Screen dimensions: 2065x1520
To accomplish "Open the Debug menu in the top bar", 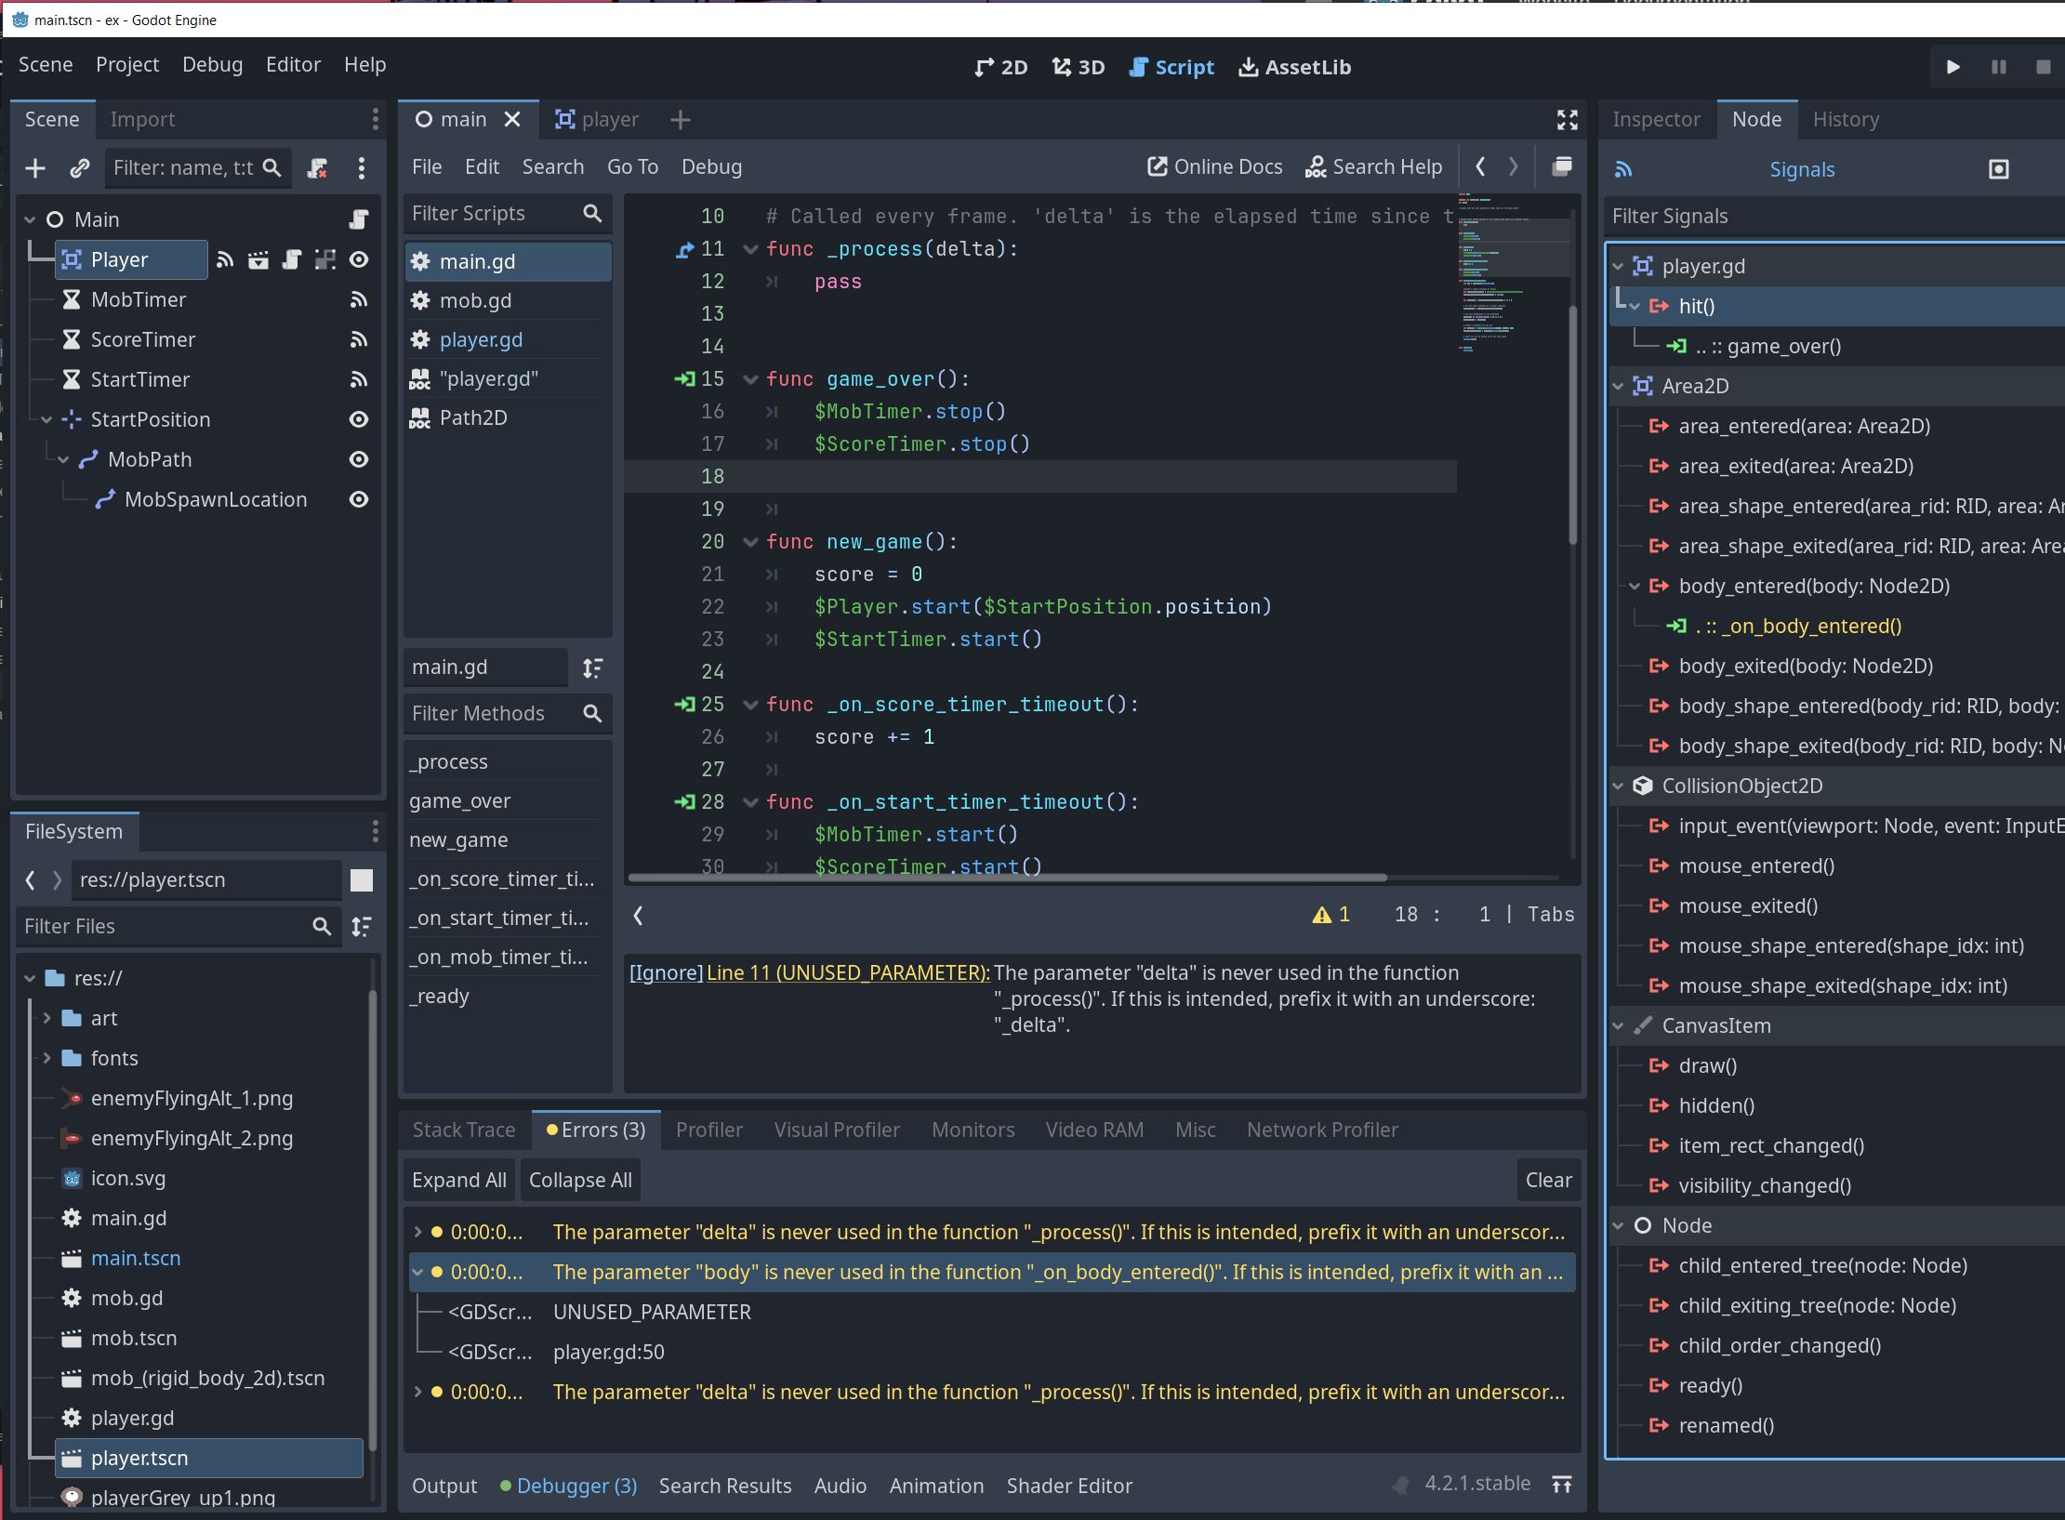I will (212, 65).
